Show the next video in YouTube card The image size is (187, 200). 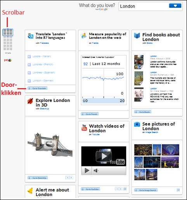(121, 189)
